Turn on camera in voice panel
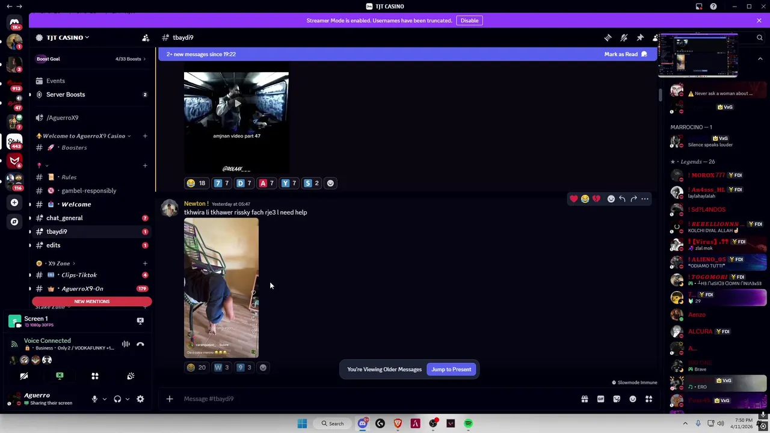Viewport: 770px width, 433px height. pos(24,376)
